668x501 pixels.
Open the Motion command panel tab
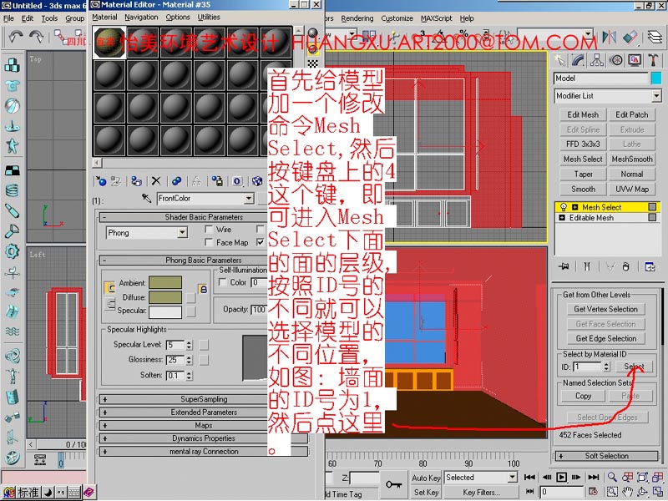pos(615,60)
